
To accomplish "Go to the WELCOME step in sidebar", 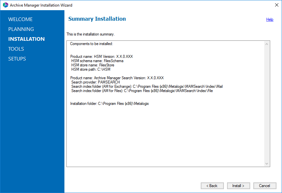I will pyautogui.click(x=20, y=19).
